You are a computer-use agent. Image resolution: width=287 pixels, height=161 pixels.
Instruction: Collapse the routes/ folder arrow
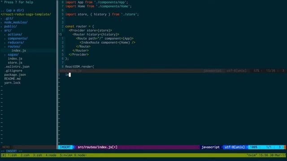(5, 47)
